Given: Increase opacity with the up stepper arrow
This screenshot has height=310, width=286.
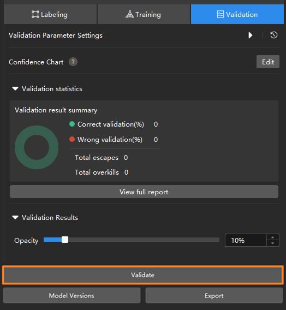Looking at the screenshot, I should click(x=273, y=237).
